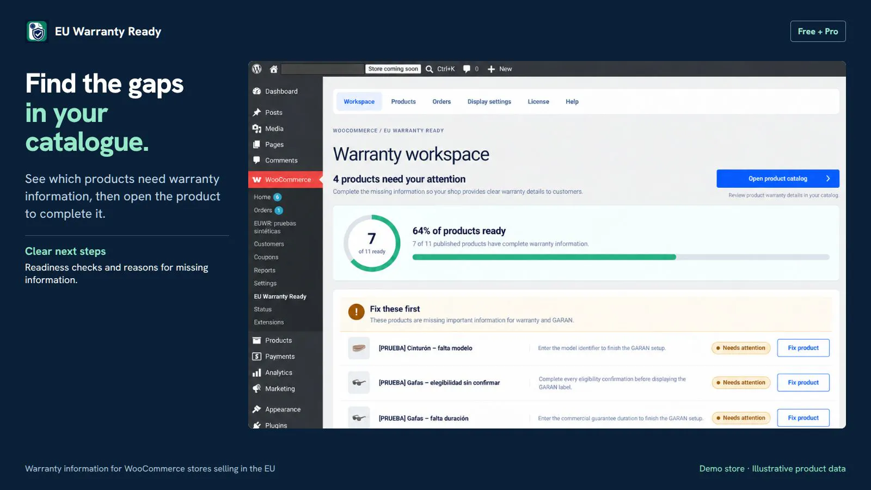Click the Analytics bar chart icon
Viewport: 871px width, 490px height.
(x=257, y=372)
